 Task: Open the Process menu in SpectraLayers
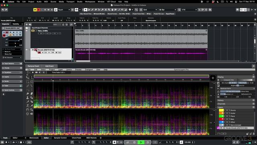point(78,70)
